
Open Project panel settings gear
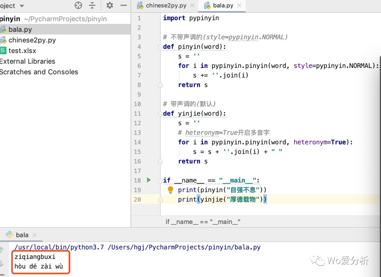110,5
